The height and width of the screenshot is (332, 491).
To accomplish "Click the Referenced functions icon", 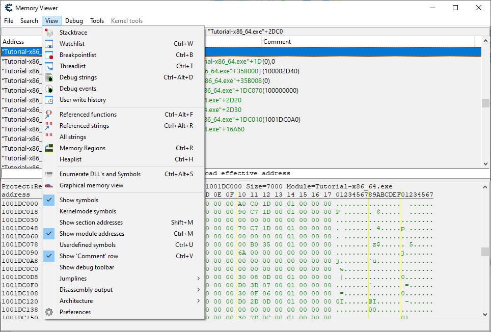I will coord(49,115).
